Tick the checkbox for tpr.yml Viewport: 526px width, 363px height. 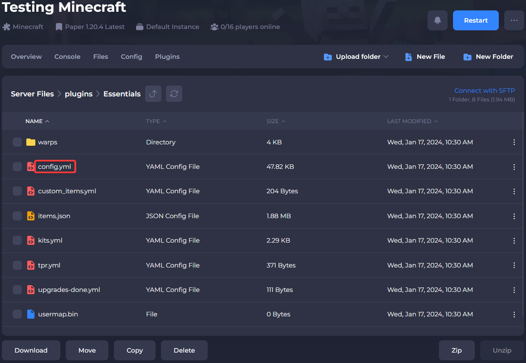[x=17, y=265]
